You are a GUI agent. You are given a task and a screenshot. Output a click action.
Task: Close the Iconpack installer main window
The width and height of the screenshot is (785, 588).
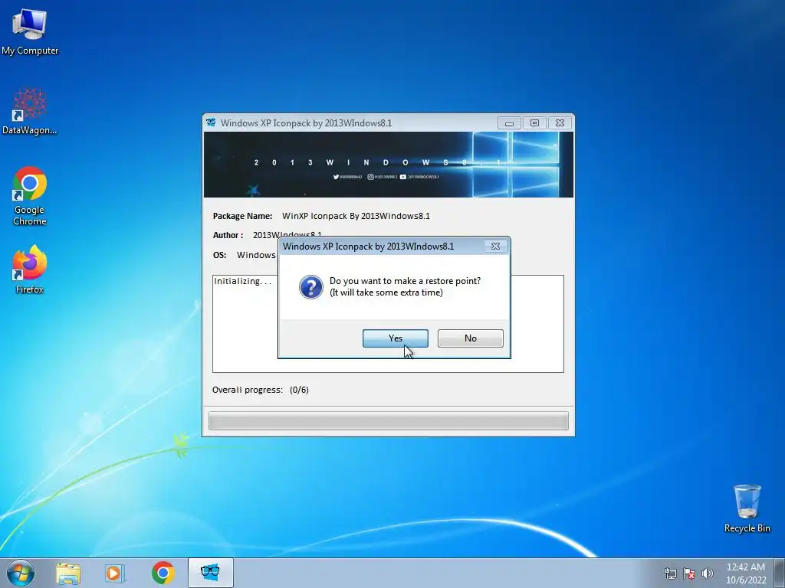coord(560,123)
